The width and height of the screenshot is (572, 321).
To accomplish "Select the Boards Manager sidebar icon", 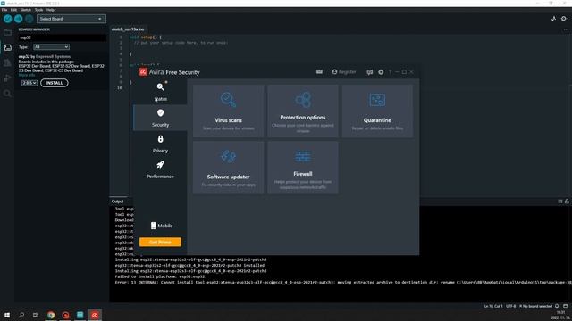I will pos(7,47).
